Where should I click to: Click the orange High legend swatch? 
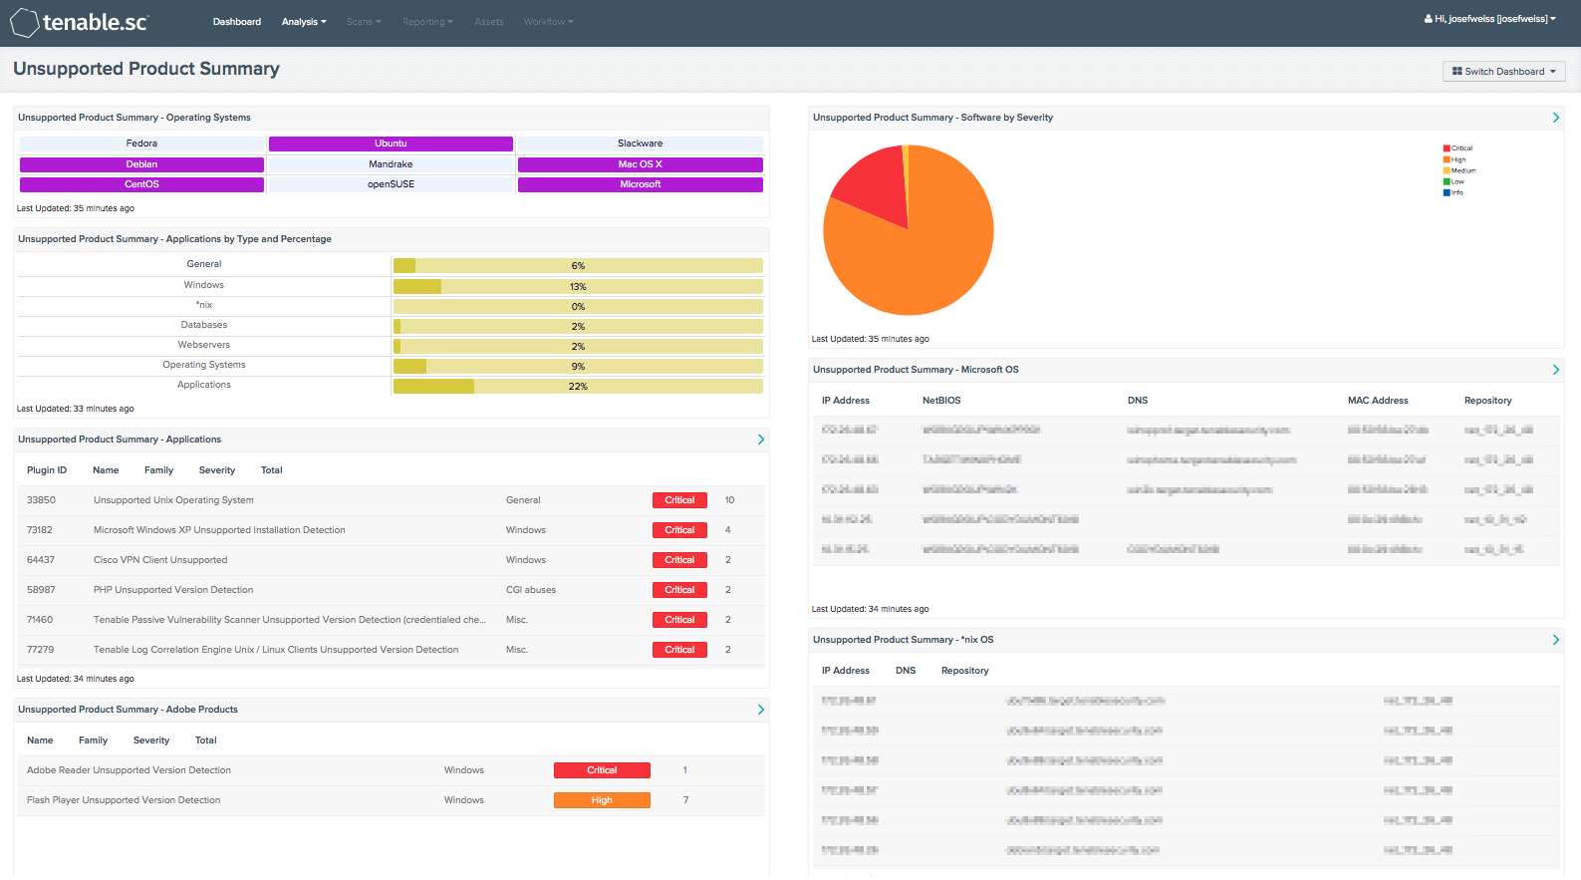pos(1447,159)
